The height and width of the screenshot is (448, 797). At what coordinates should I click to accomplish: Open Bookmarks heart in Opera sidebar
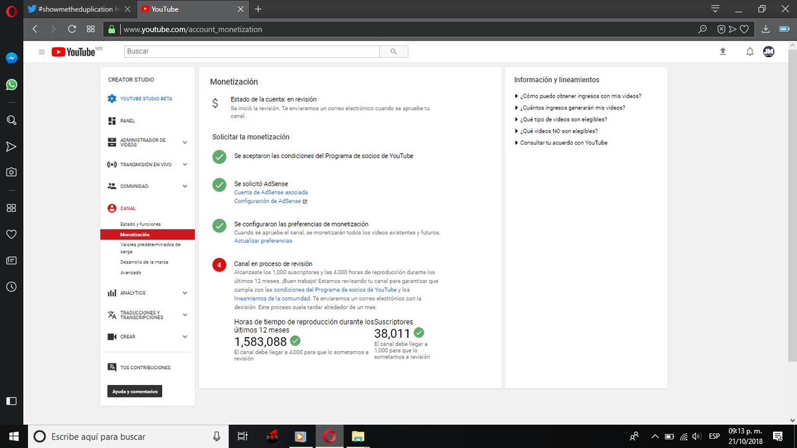(x=11, y=234)
